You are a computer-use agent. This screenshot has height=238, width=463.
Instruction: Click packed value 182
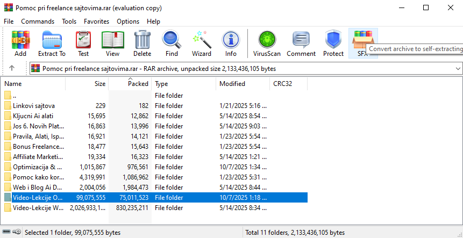(x=144, y=106)
